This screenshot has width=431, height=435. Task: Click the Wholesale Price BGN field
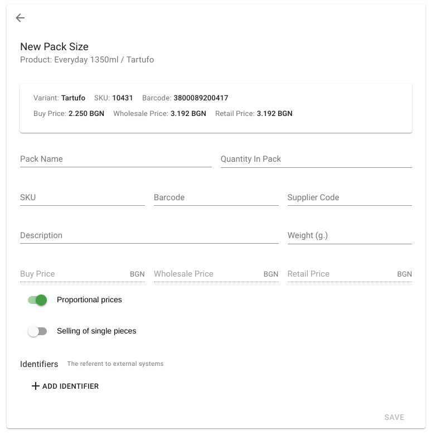(x=216, y=274)
